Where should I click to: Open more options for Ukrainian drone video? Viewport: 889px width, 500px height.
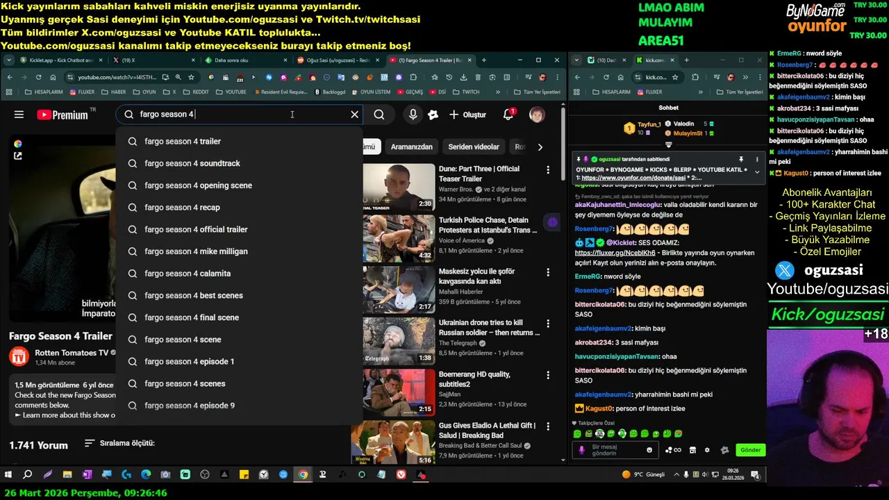click(x=548, y=324)
